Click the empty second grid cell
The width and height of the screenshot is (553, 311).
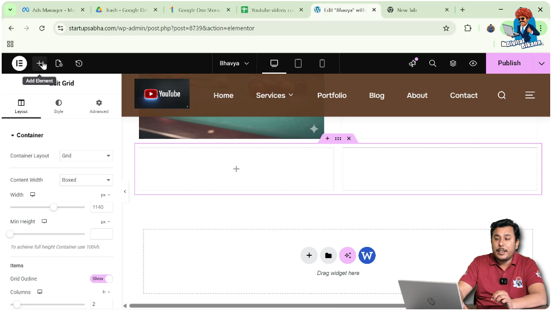[x=440, y=169]
